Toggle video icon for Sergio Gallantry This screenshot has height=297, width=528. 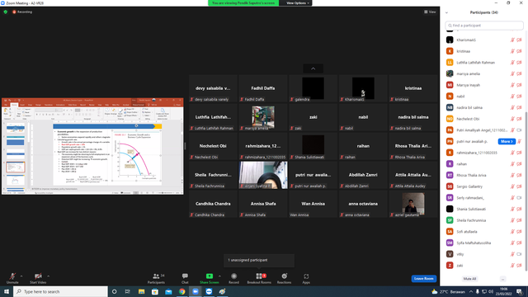tap(519, 186)
